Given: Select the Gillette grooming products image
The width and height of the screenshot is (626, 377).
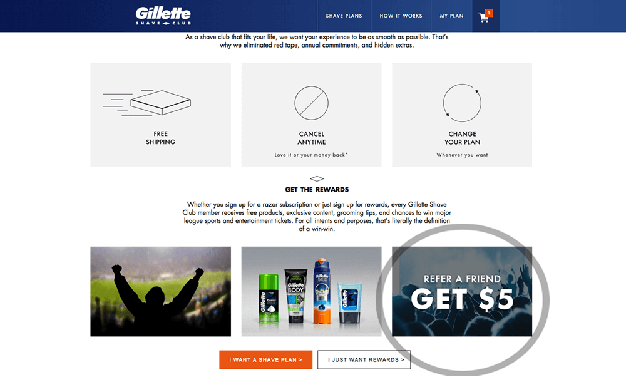Looking at the screenshot, I should (311, 292).
